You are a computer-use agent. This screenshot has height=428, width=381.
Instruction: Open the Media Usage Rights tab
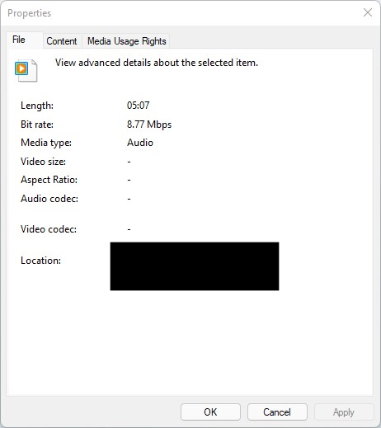tap(127, 41)
